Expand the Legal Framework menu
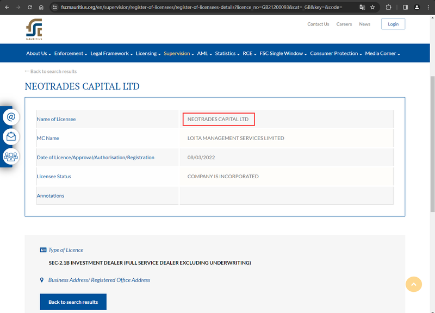This screenshot has width=435, height=313. [111, 53]
